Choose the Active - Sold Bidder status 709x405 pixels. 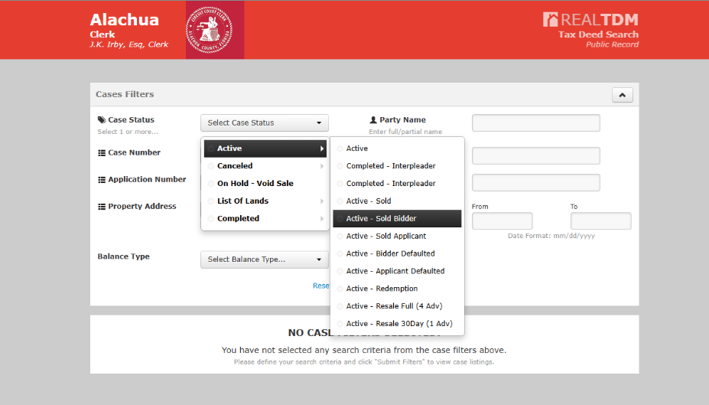pyautogui.click(x=397, y=218)
